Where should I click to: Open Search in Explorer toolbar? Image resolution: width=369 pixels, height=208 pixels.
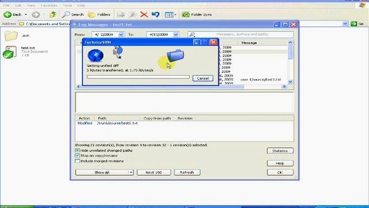[73, 14]
